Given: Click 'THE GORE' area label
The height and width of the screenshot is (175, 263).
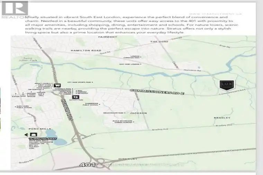Looking at the screenshot, I should (x=159, y=42).
